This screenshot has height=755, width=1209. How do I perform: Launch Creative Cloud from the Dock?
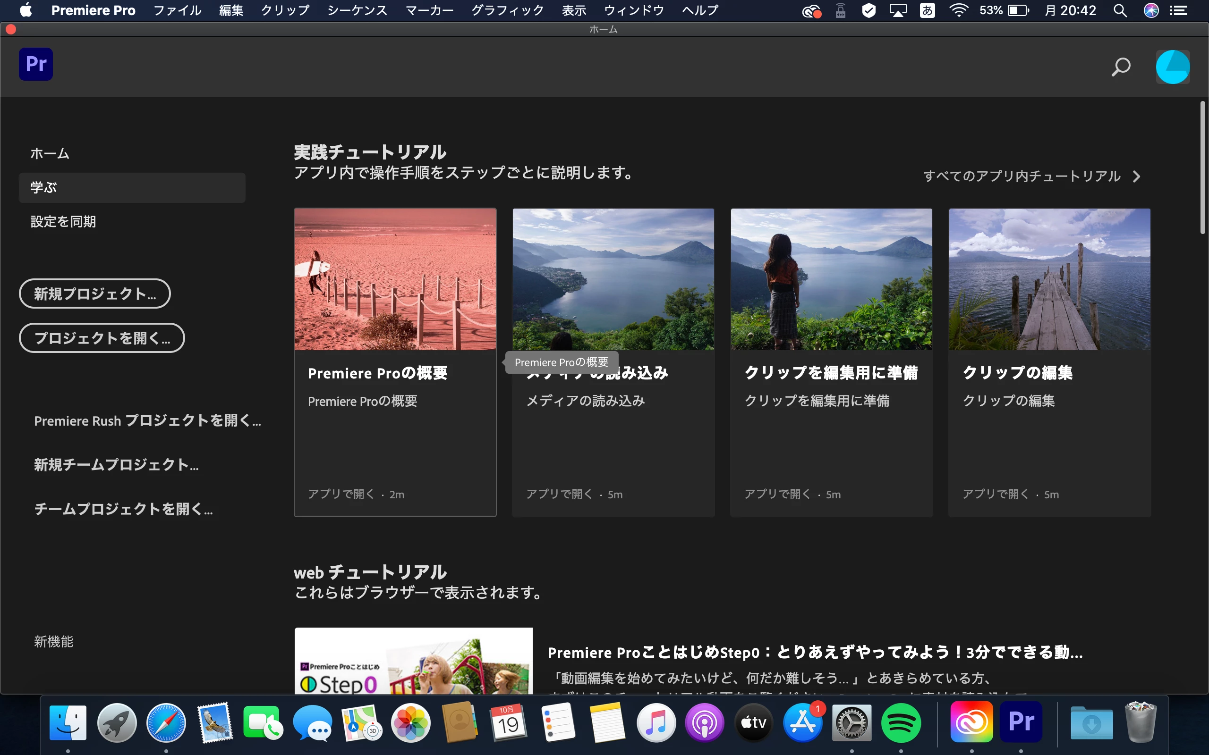click(971, 722)
